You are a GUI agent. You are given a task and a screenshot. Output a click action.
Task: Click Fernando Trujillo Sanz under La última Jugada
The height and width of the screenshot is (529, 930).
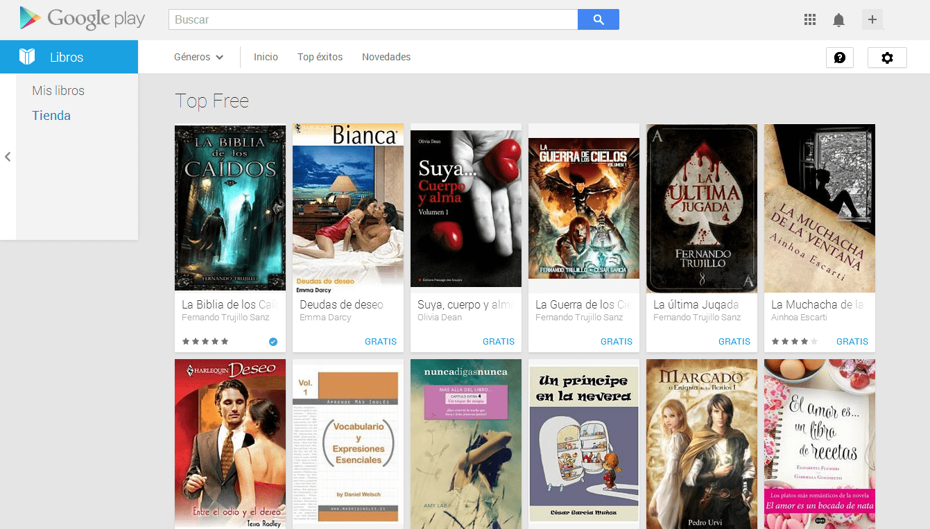point(697,318)
